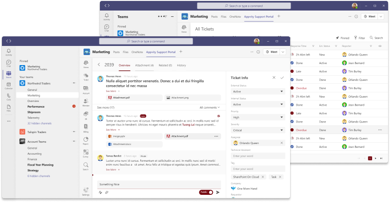This screenshot has width=390, height=202.
Task: Open Calendar from the left rail
Action: click(x=9, y=86)
